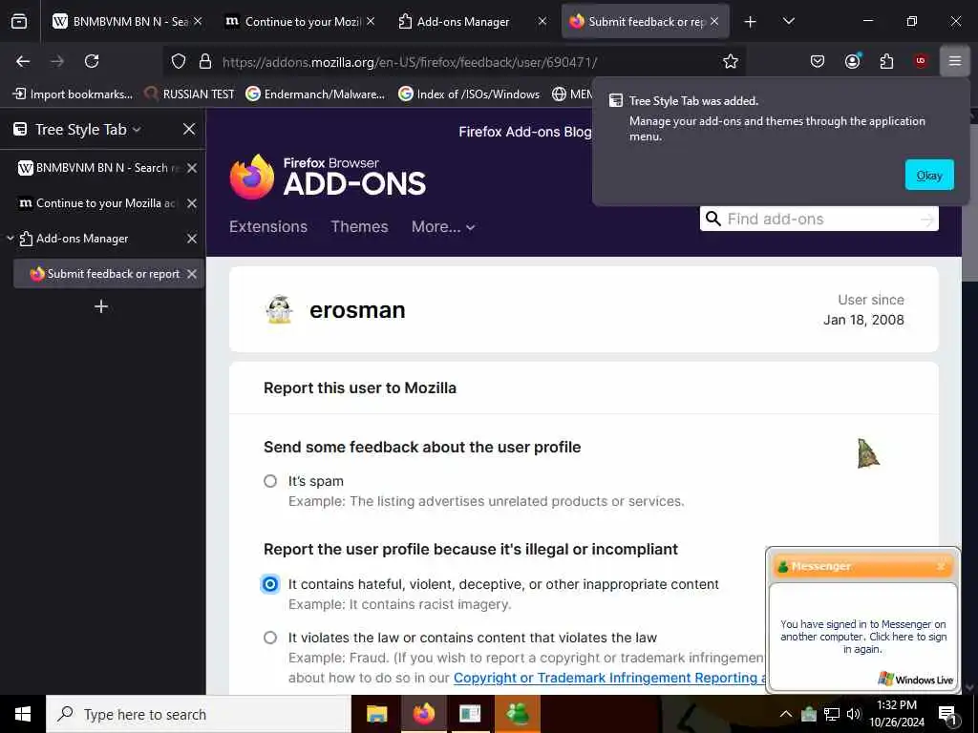Open Import bookmarks... bookmark
This screenshot has width=978, height=733.
pos(73,94)
